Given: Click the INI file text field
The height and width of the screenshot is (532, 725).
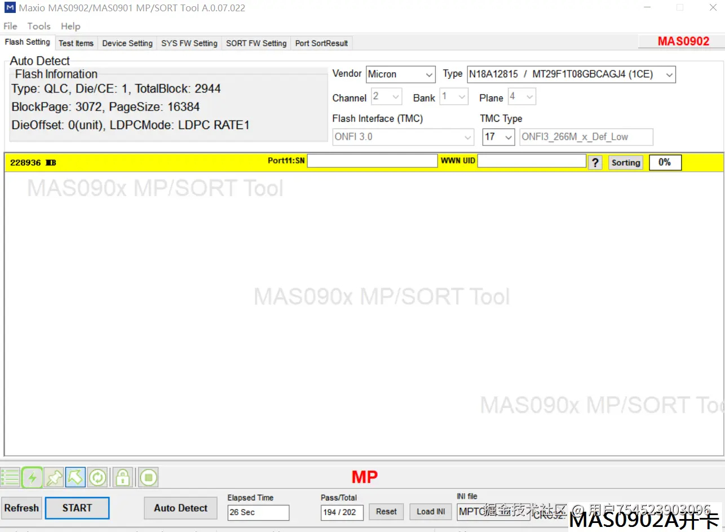Looking at the screenshot, I should click(x=493, y=512).
